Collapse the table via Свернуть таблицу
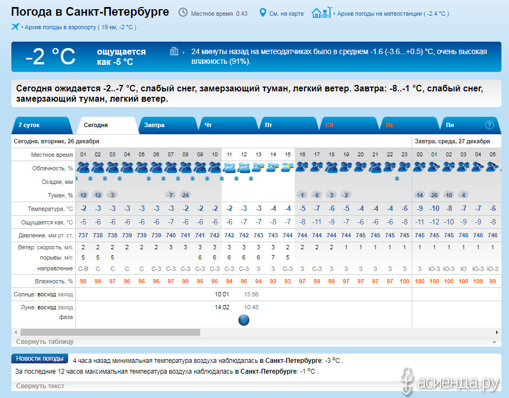 pyautogui.click(x=45, y=342)
